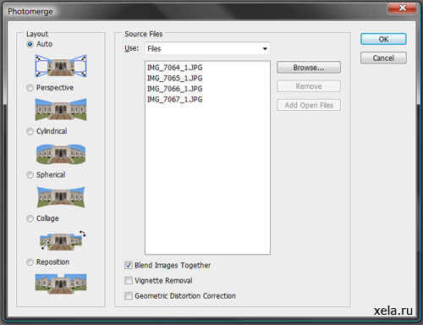Choose the Reposition layout option
Screen dimensions: 423x325
tap(30, 262)
